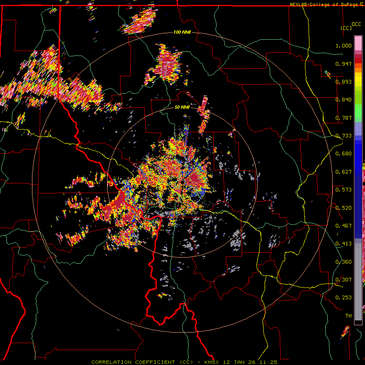Select the 0.253 legend value
Screen dimensions: 365x365
(344, 298)
